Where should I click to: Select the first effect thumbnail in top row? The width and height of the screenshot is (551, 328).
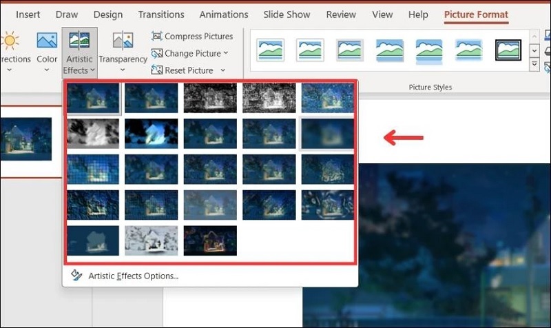(93, 98)
